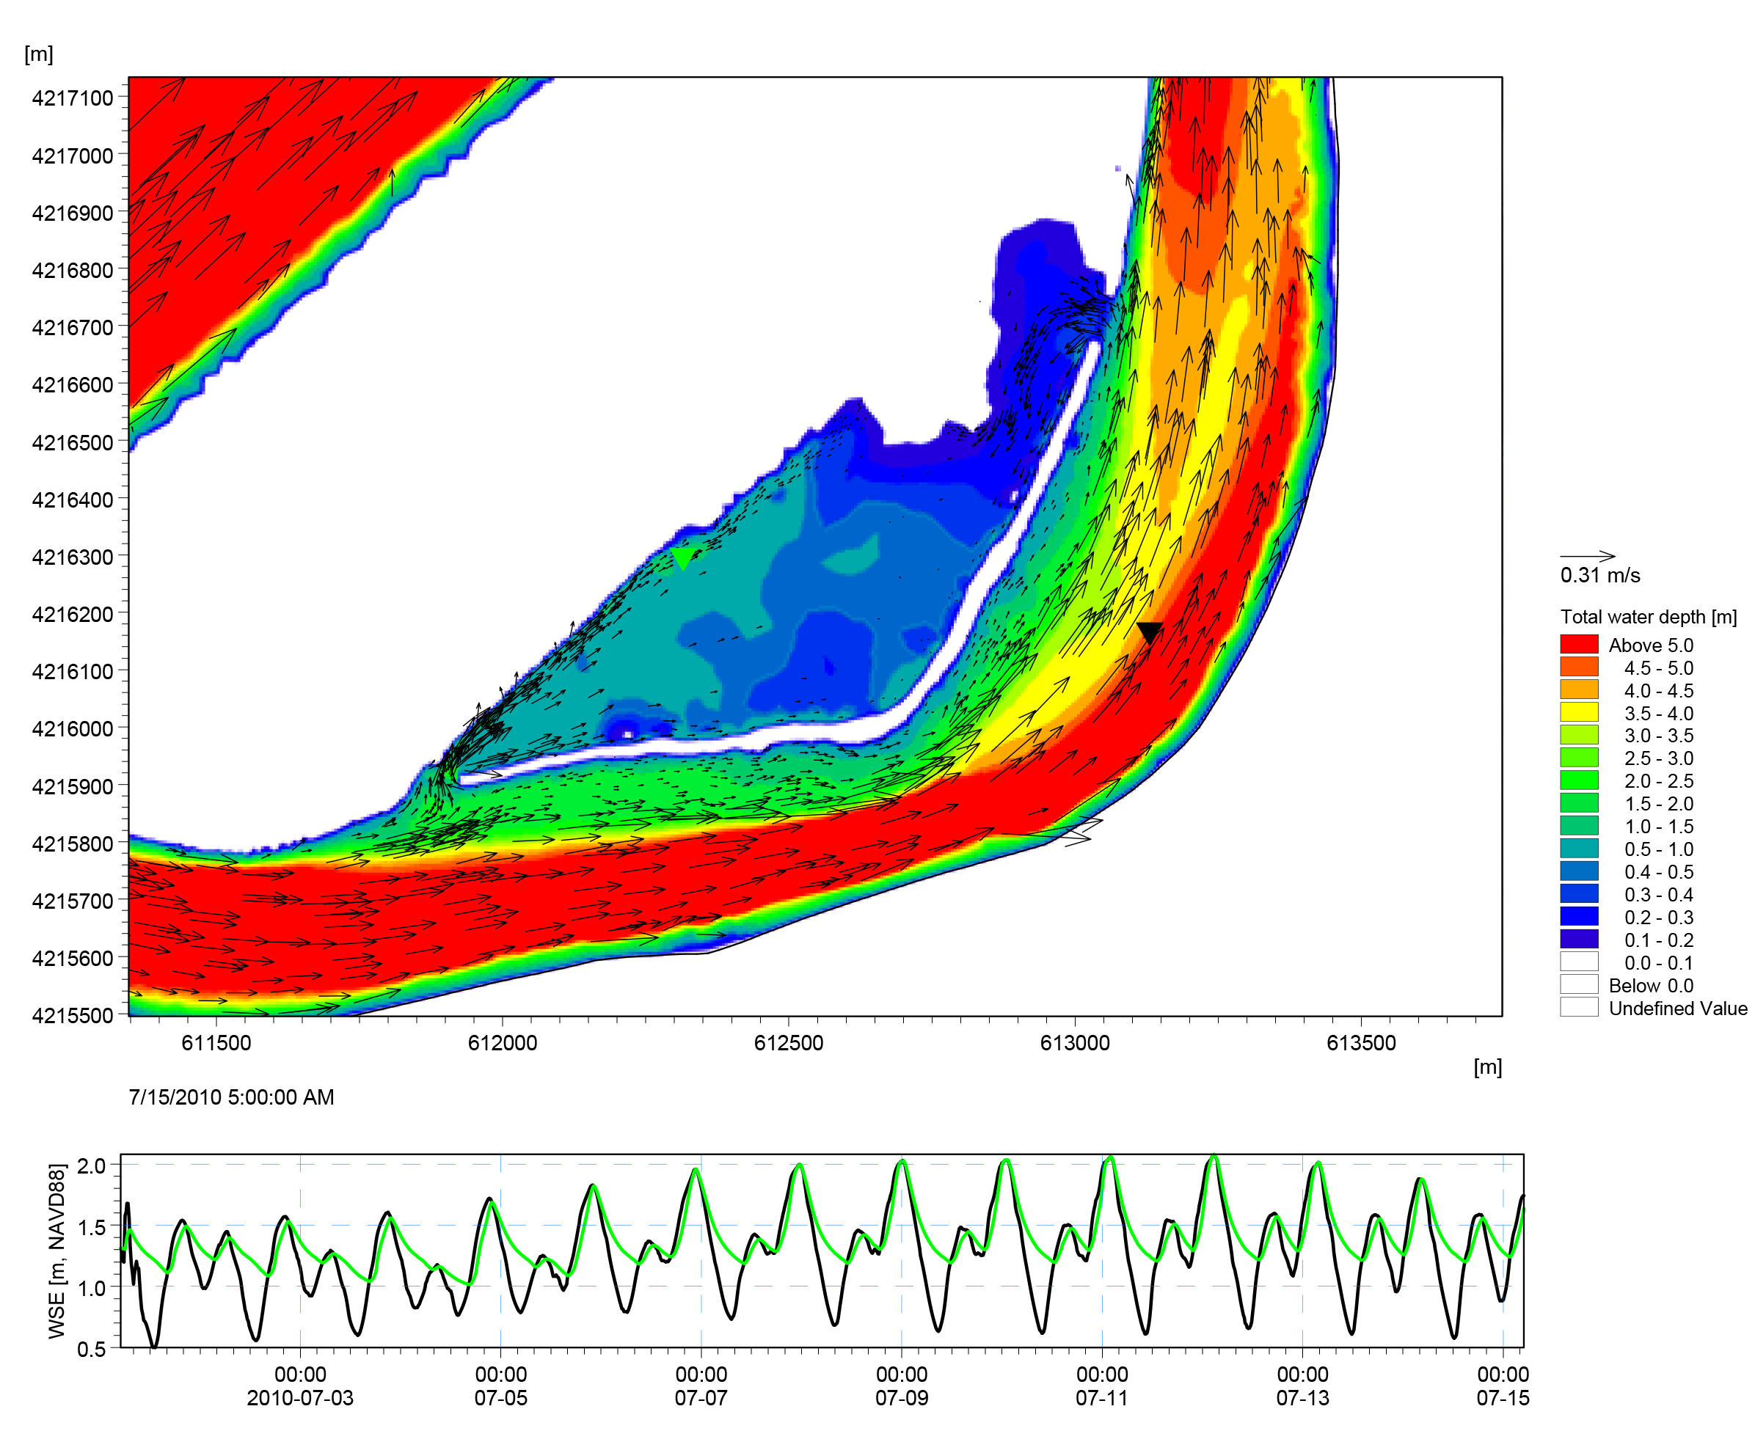Select the '4.0 - 4.5' orange legend swatch
This screenshot has height=1442, width=1755.
point(1579,690)
